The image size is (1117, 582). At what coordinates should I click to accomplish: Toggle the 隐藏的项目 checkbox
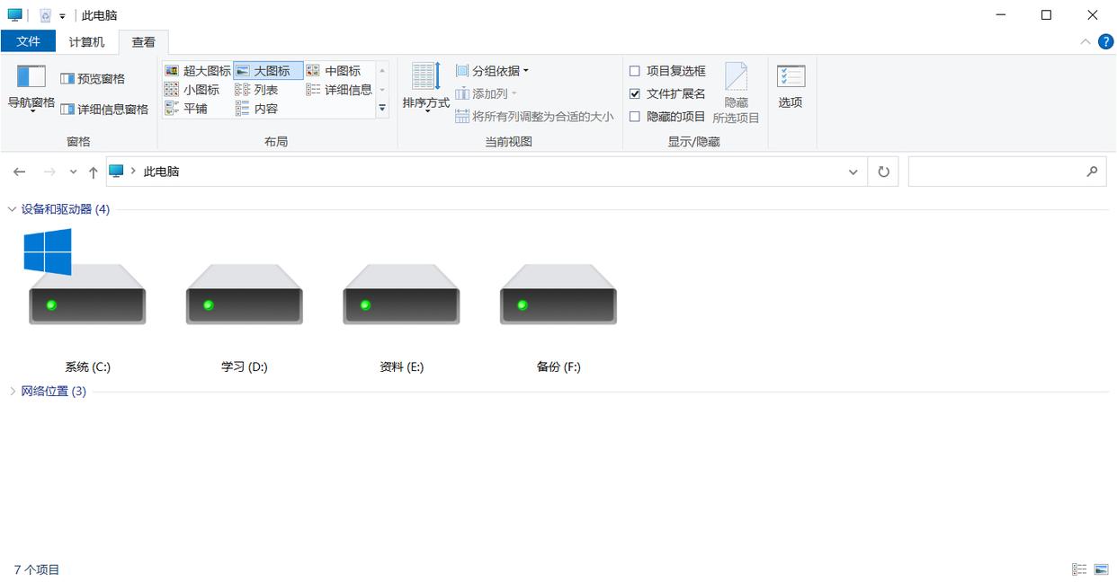coord(635,117)
